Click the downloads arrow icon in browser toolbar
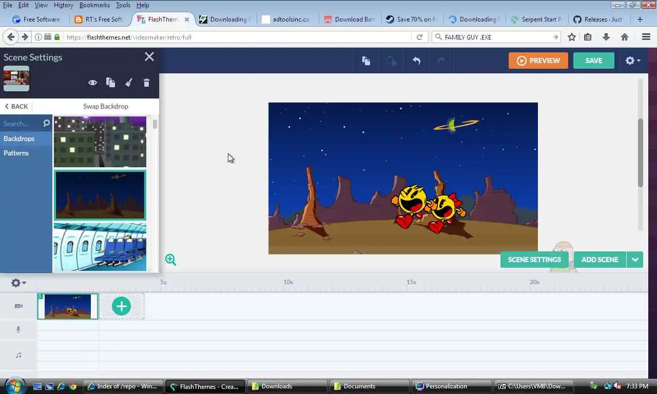This screenshot has height=394, width=657. (606, 37)
